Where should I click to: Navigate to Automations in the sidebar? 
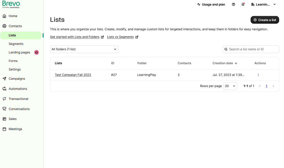coord(18,89)
